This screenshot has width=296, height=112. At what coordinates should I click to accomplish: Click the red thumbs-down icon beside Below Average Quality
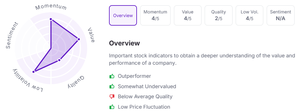click(x=112, y=97)
